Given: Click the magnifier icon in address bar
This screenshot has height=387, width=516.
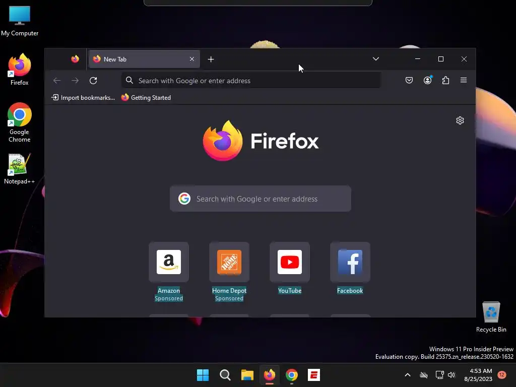Looking at the screenshot, I should tap(130, 80).
